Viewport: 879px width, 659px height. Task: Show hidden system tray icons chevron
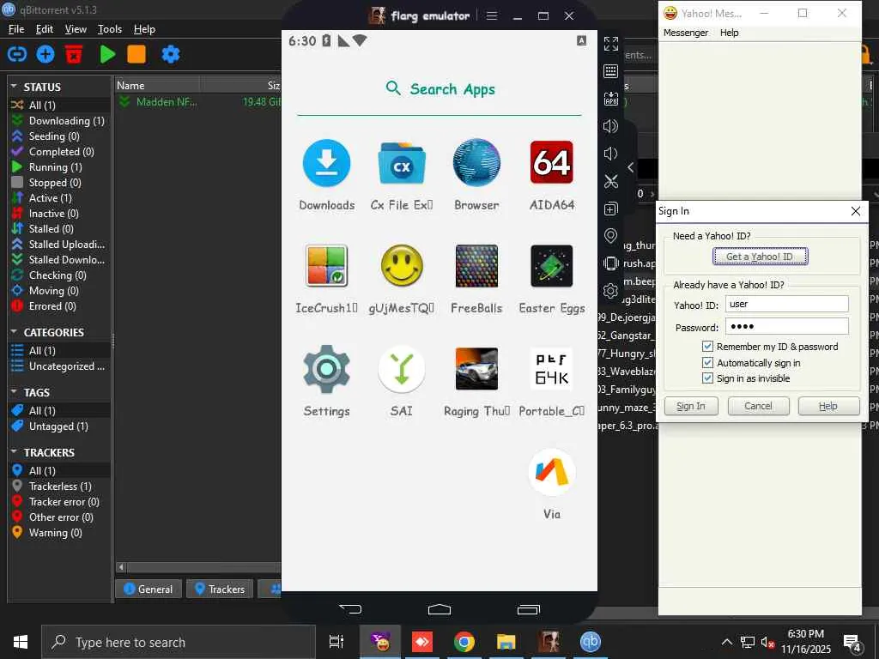coord(726,642)
